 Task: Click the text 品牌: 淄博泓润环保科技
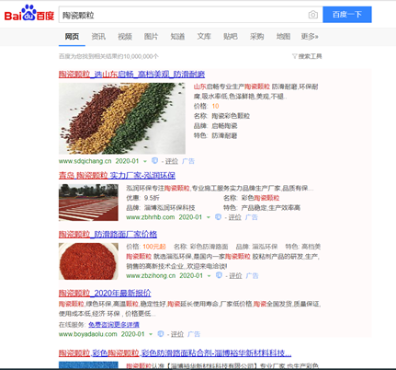pos(161,208)
